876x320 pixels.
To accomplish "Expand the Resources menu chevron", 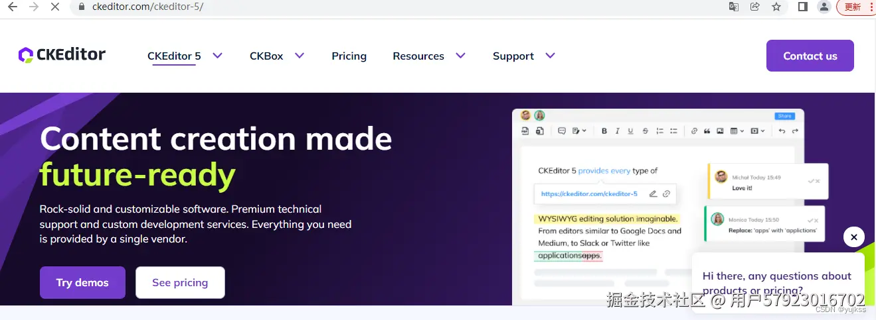I will (460, 56).
